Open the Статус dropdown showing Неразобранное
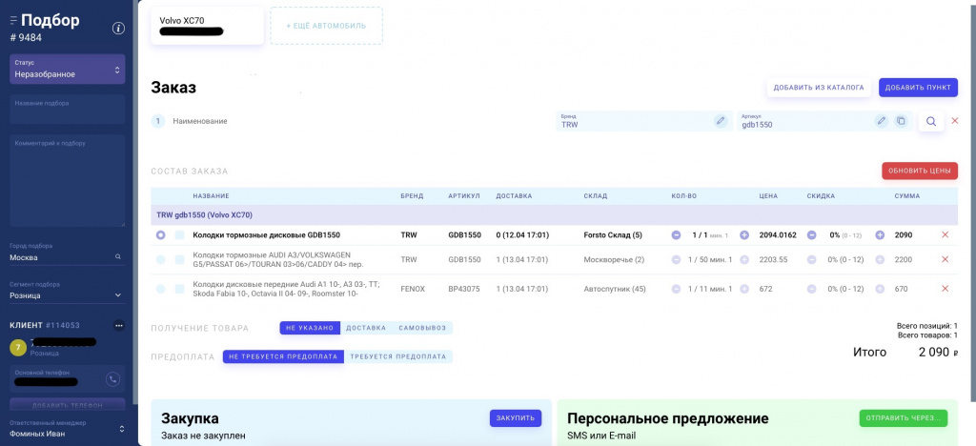The image size is (976, 446). (x=67, y=69)
